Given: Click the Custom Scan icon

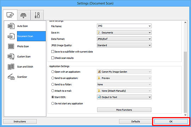Looking at the screenshot, I should 11,57.
